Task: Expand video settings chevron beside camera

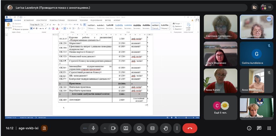Action: click(105, 128)
